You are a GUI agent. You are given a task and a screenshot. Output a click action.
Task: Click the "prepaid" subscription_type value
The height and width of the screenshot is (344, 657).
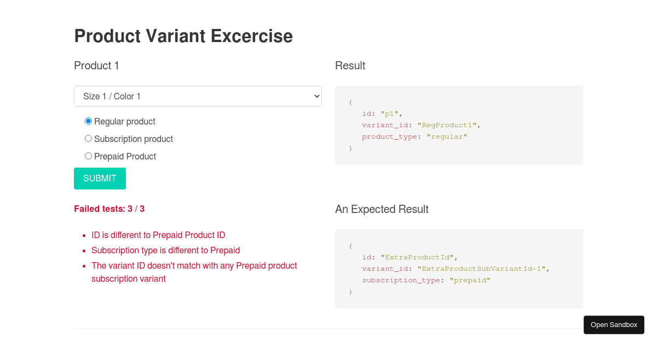point(470,280)
